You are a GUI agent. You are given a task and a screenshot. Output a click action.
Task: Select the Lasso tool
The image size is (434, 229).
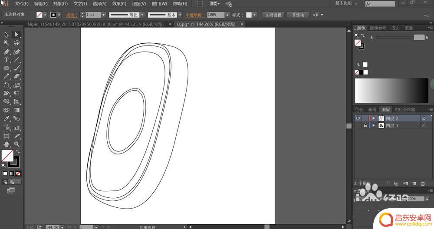pos(16,43)
